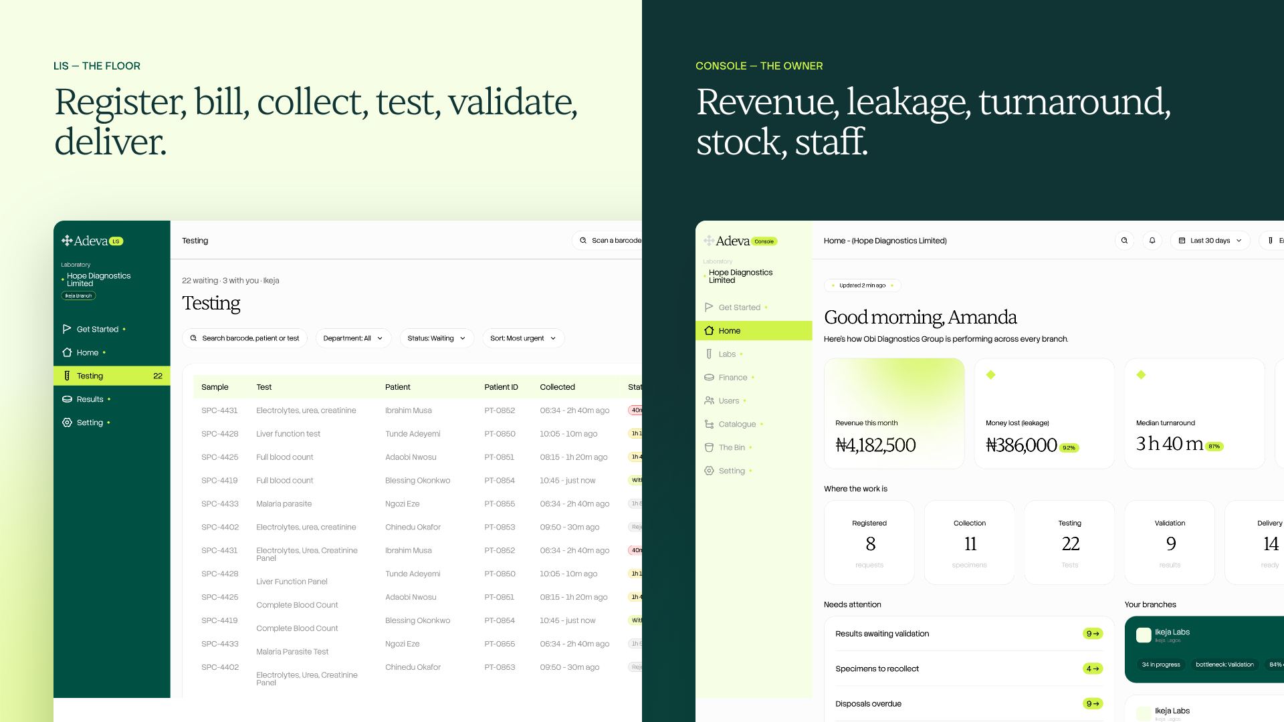Open Money lost (leakage) card
Screen dimensions: 1284x722
click(x=1044, y=413)
